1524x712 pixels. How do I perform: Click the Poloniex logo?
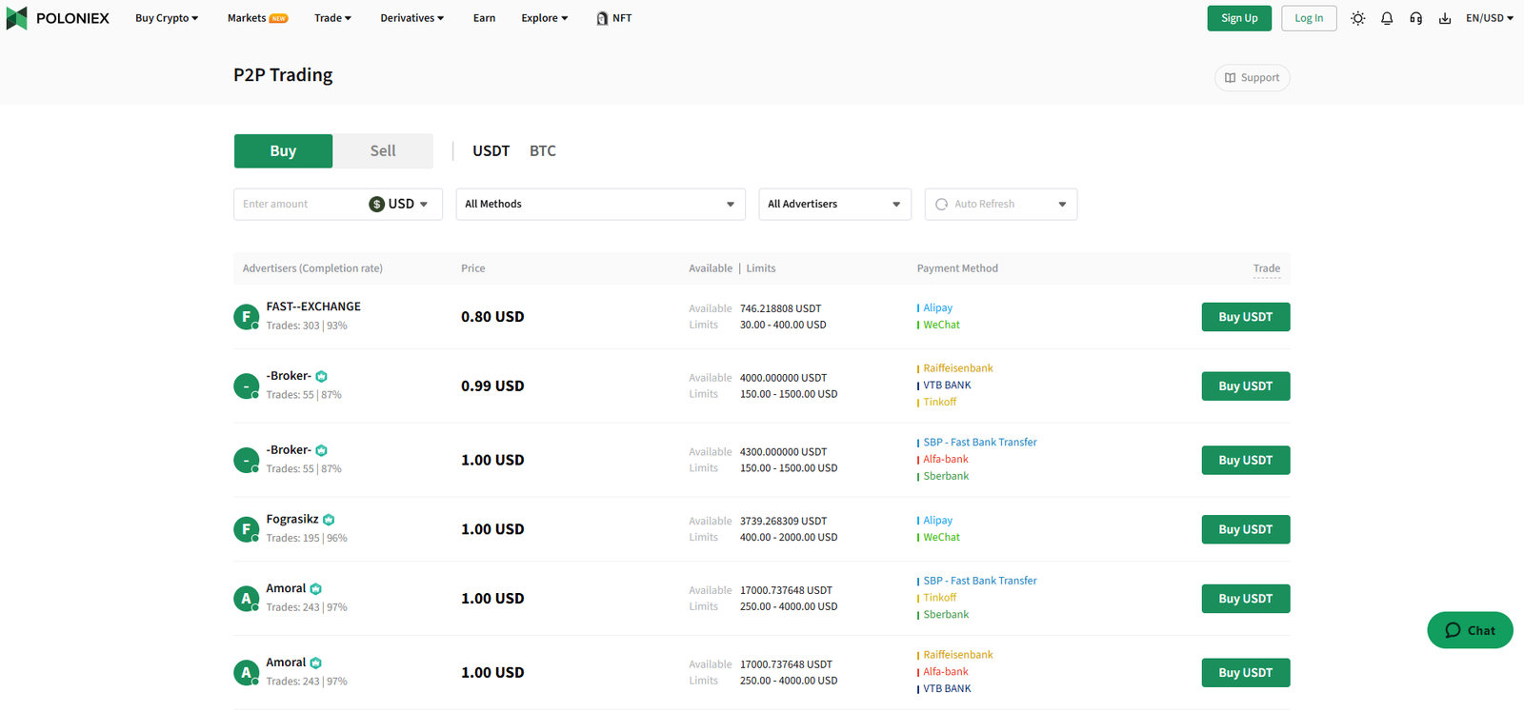tap(58, 18)
